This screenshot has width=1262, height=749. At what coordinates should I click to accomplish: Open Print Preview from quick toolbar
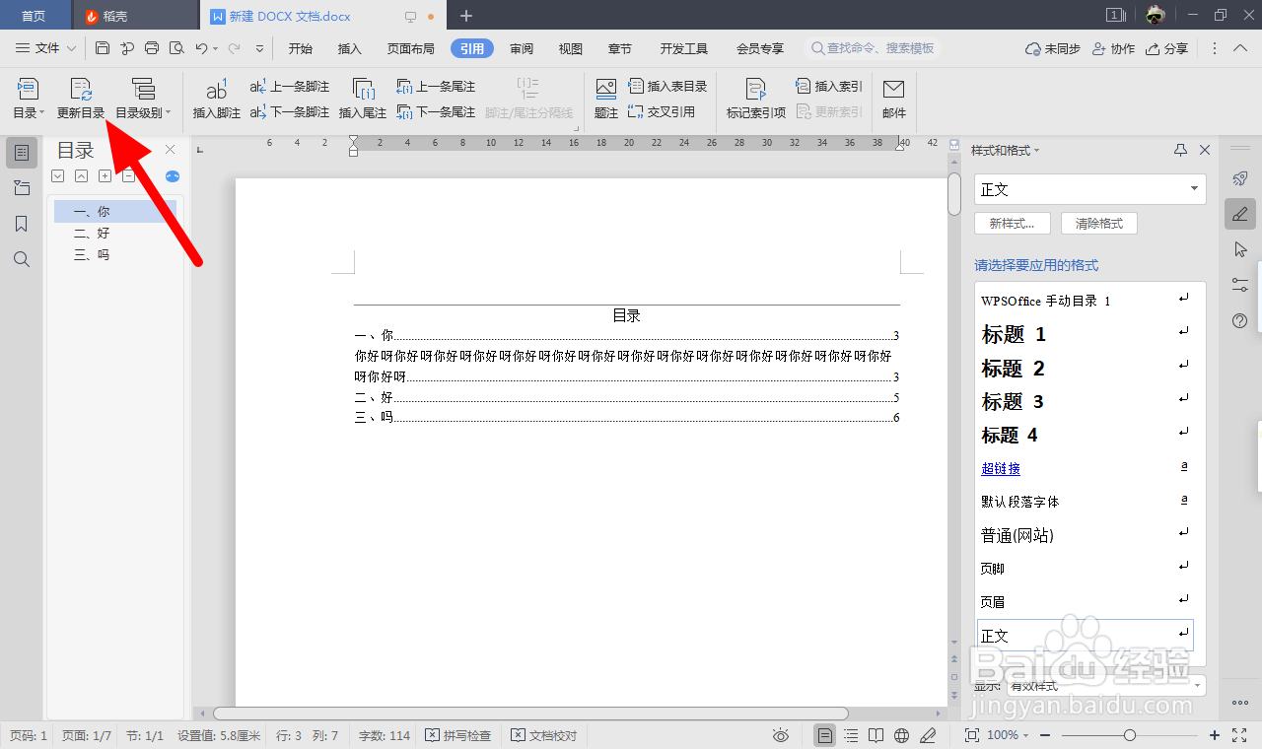[176, 48]
